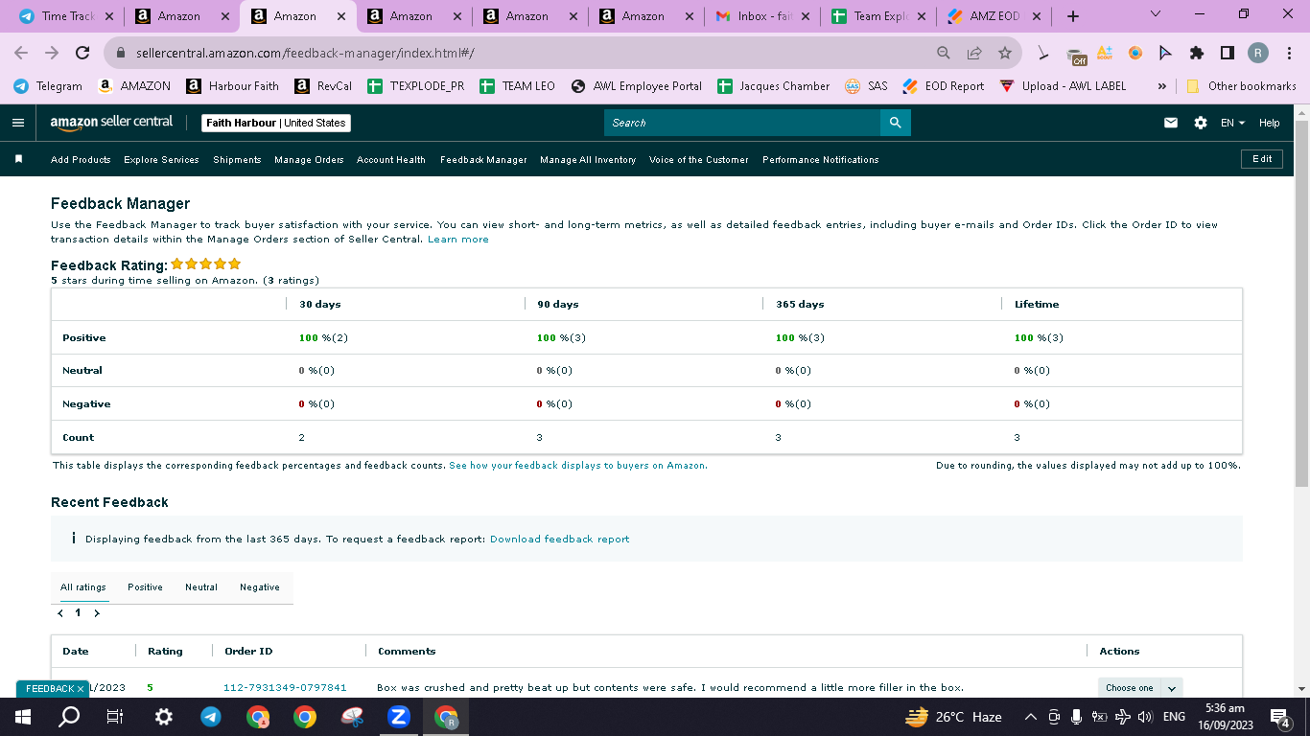Click the orange circle extension icon
Screen dimensions: 1310x736
(x=1135, y=53)
